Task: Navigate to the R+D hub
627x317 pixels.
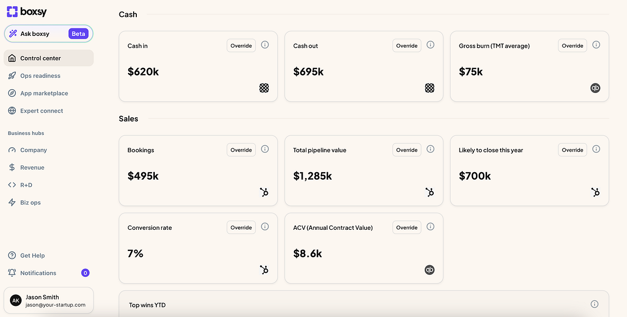Action: click(26, 185)
